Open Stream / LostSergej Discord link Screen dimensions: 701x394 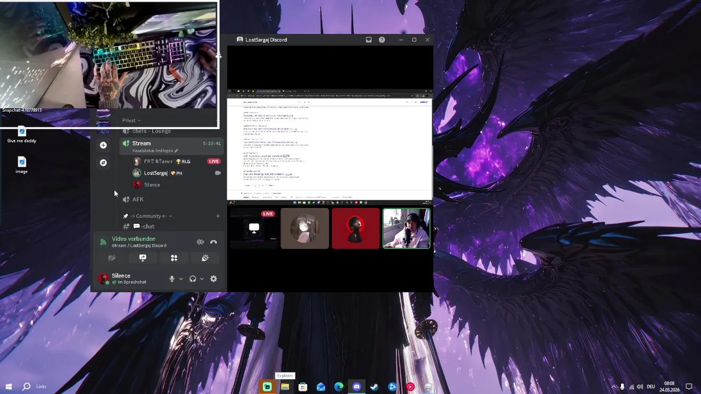139,246
